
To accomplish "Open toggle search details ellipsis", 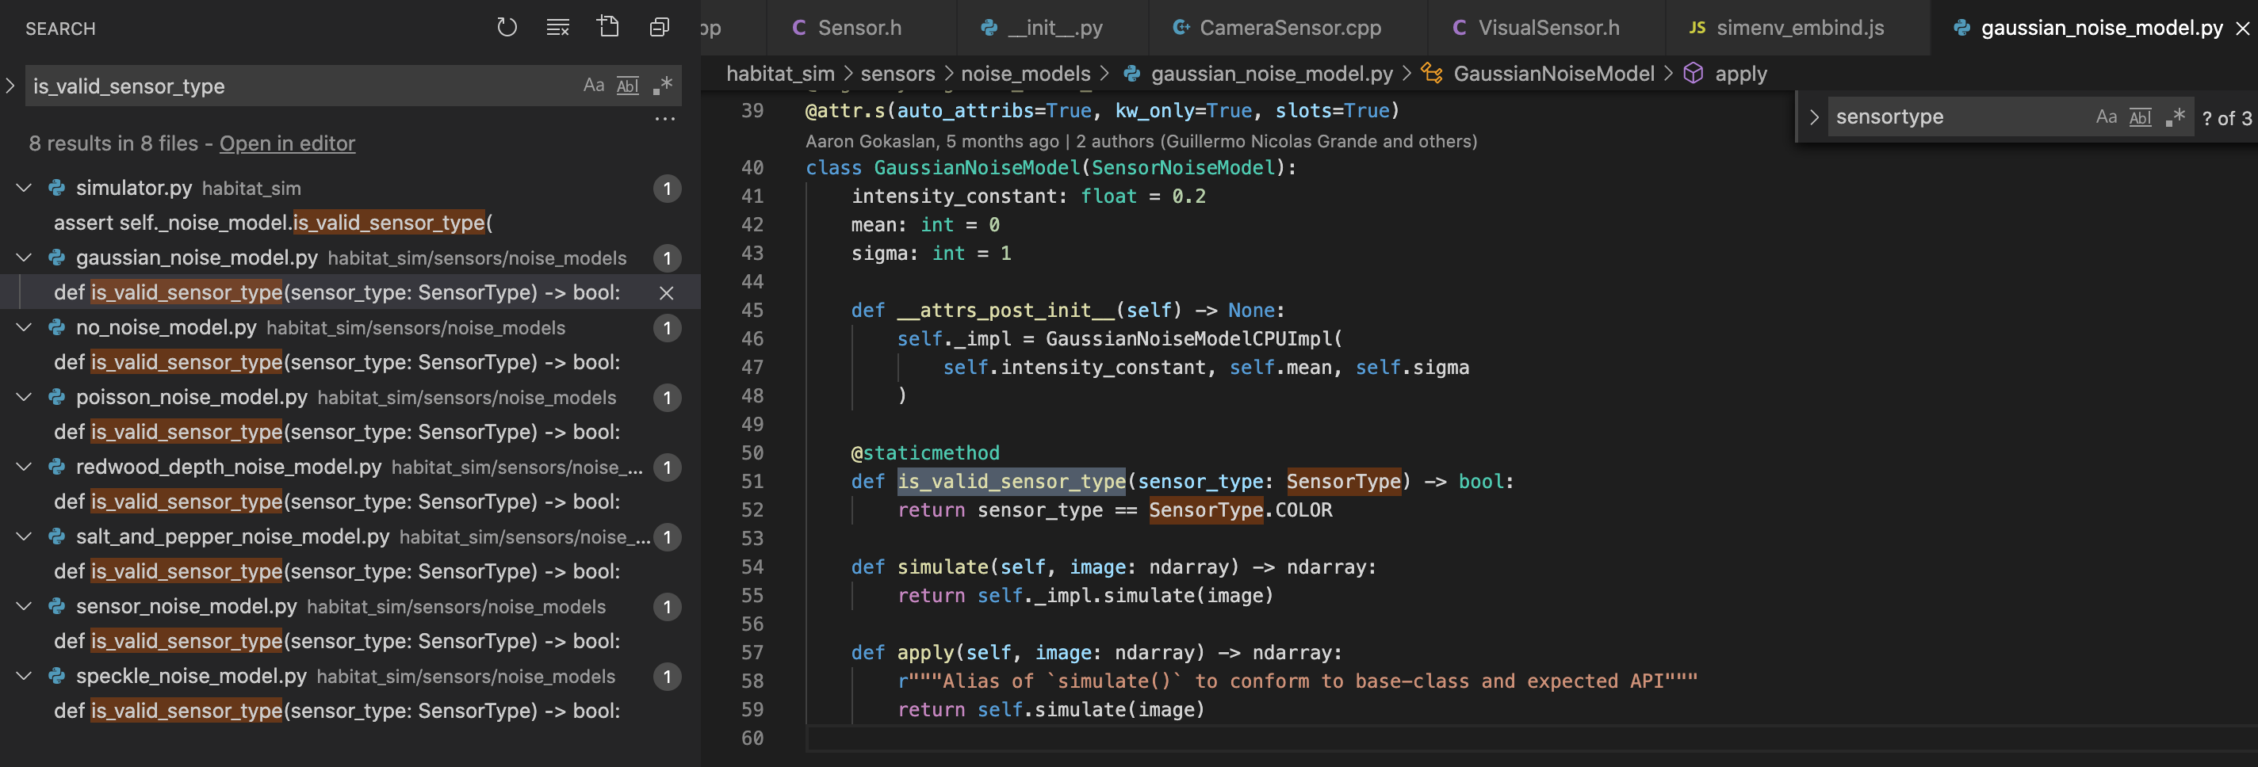I will coord(664,118).
